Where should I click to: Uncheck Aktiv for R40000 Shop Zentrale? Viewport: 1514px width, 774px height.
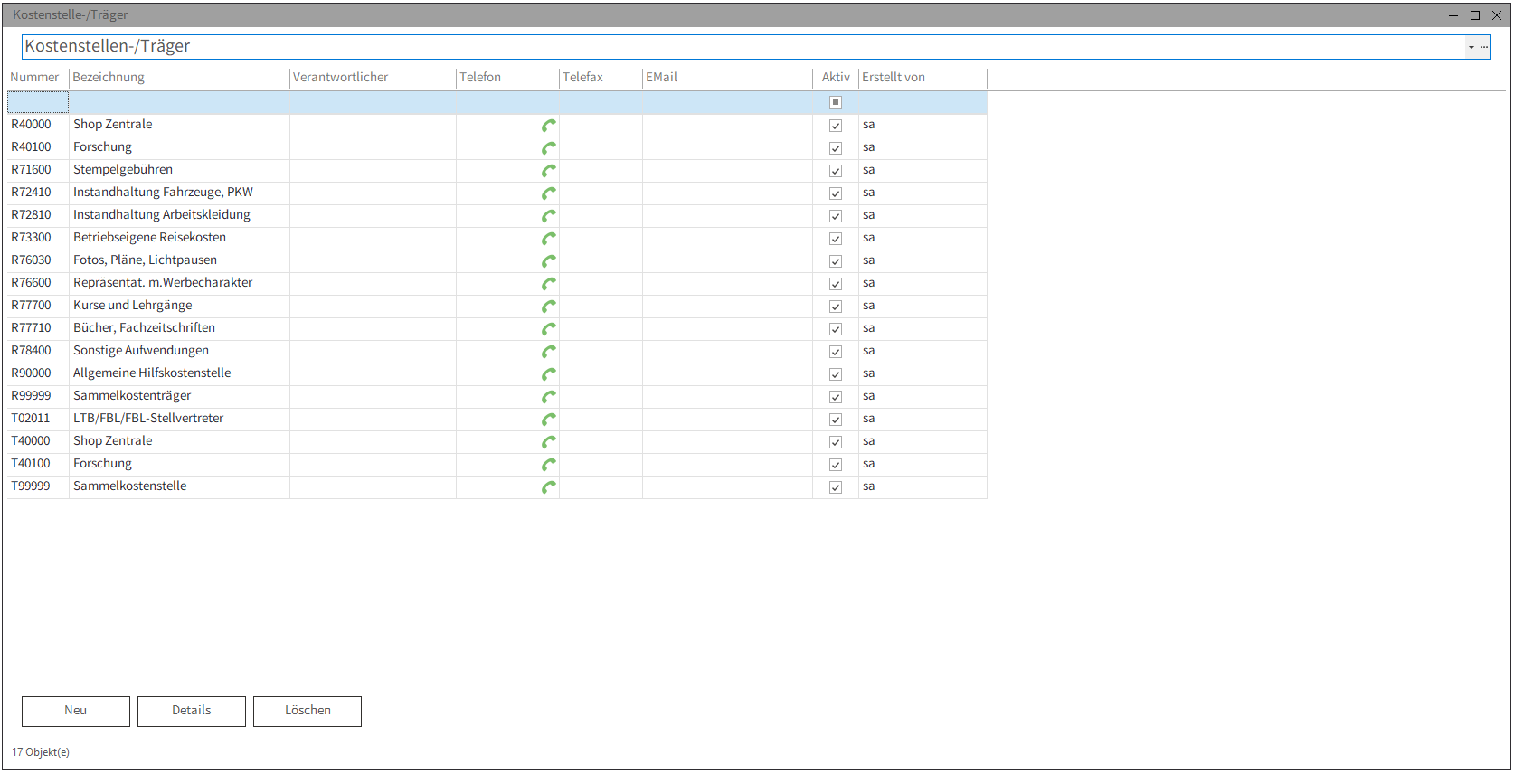tap(836, 126)
